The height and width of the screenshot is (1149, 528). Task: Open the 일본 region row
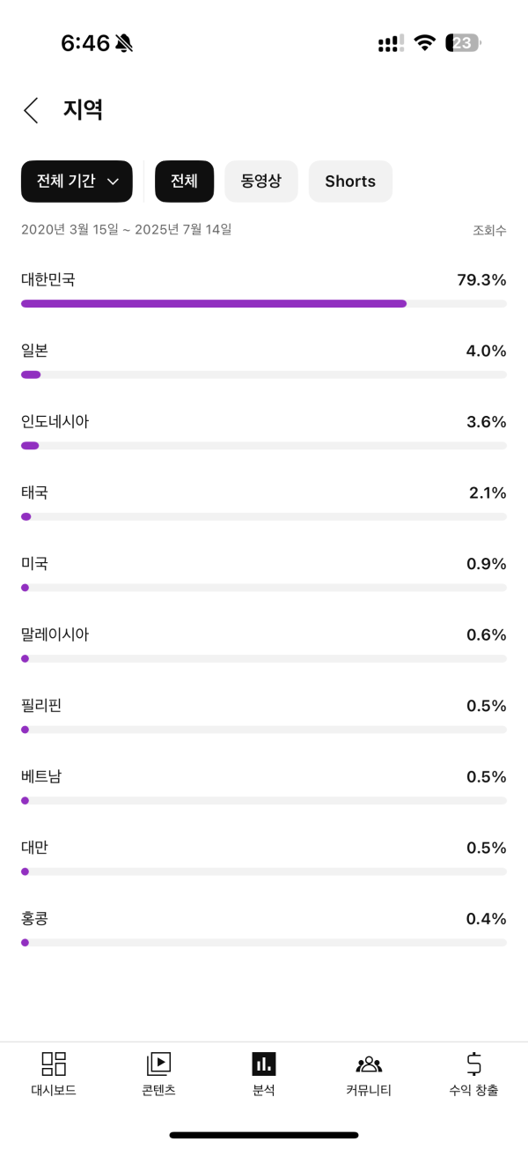tap(264, 361)
